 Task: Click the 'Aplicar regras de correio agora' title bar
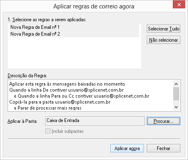click(x=94, y=6)
